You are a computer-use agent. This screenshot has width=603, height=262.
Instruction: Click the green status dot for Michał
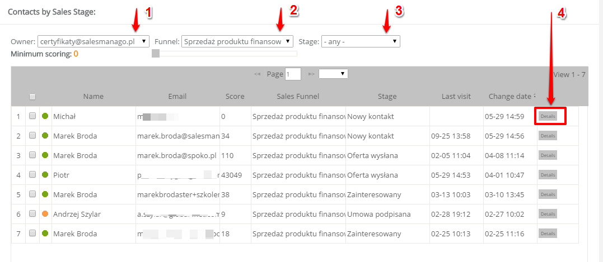pos(45,116)
